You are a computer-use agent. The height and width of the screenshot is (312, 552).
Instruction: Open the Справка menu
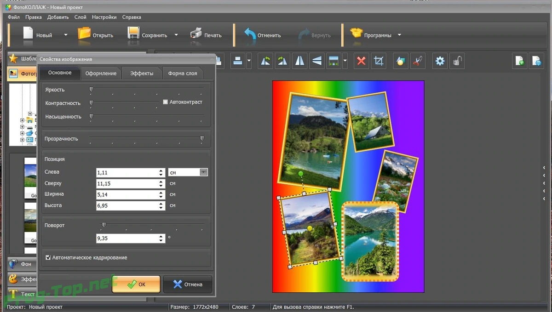point(132,17)
